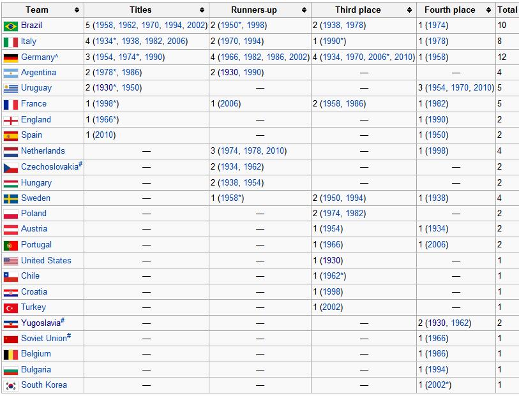
Task: Click the Germany flag icon
Action: pyautogui.click(x=11, y=58)
